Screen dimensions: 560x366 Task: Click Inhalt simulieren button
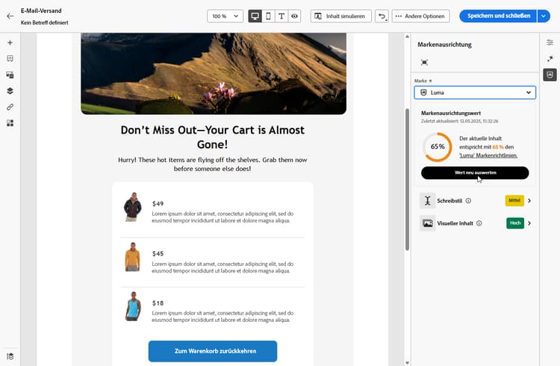point(340,16)
